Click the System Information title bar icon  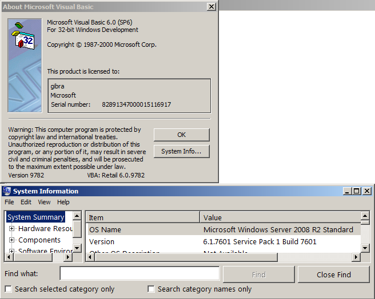click(7, 191)
